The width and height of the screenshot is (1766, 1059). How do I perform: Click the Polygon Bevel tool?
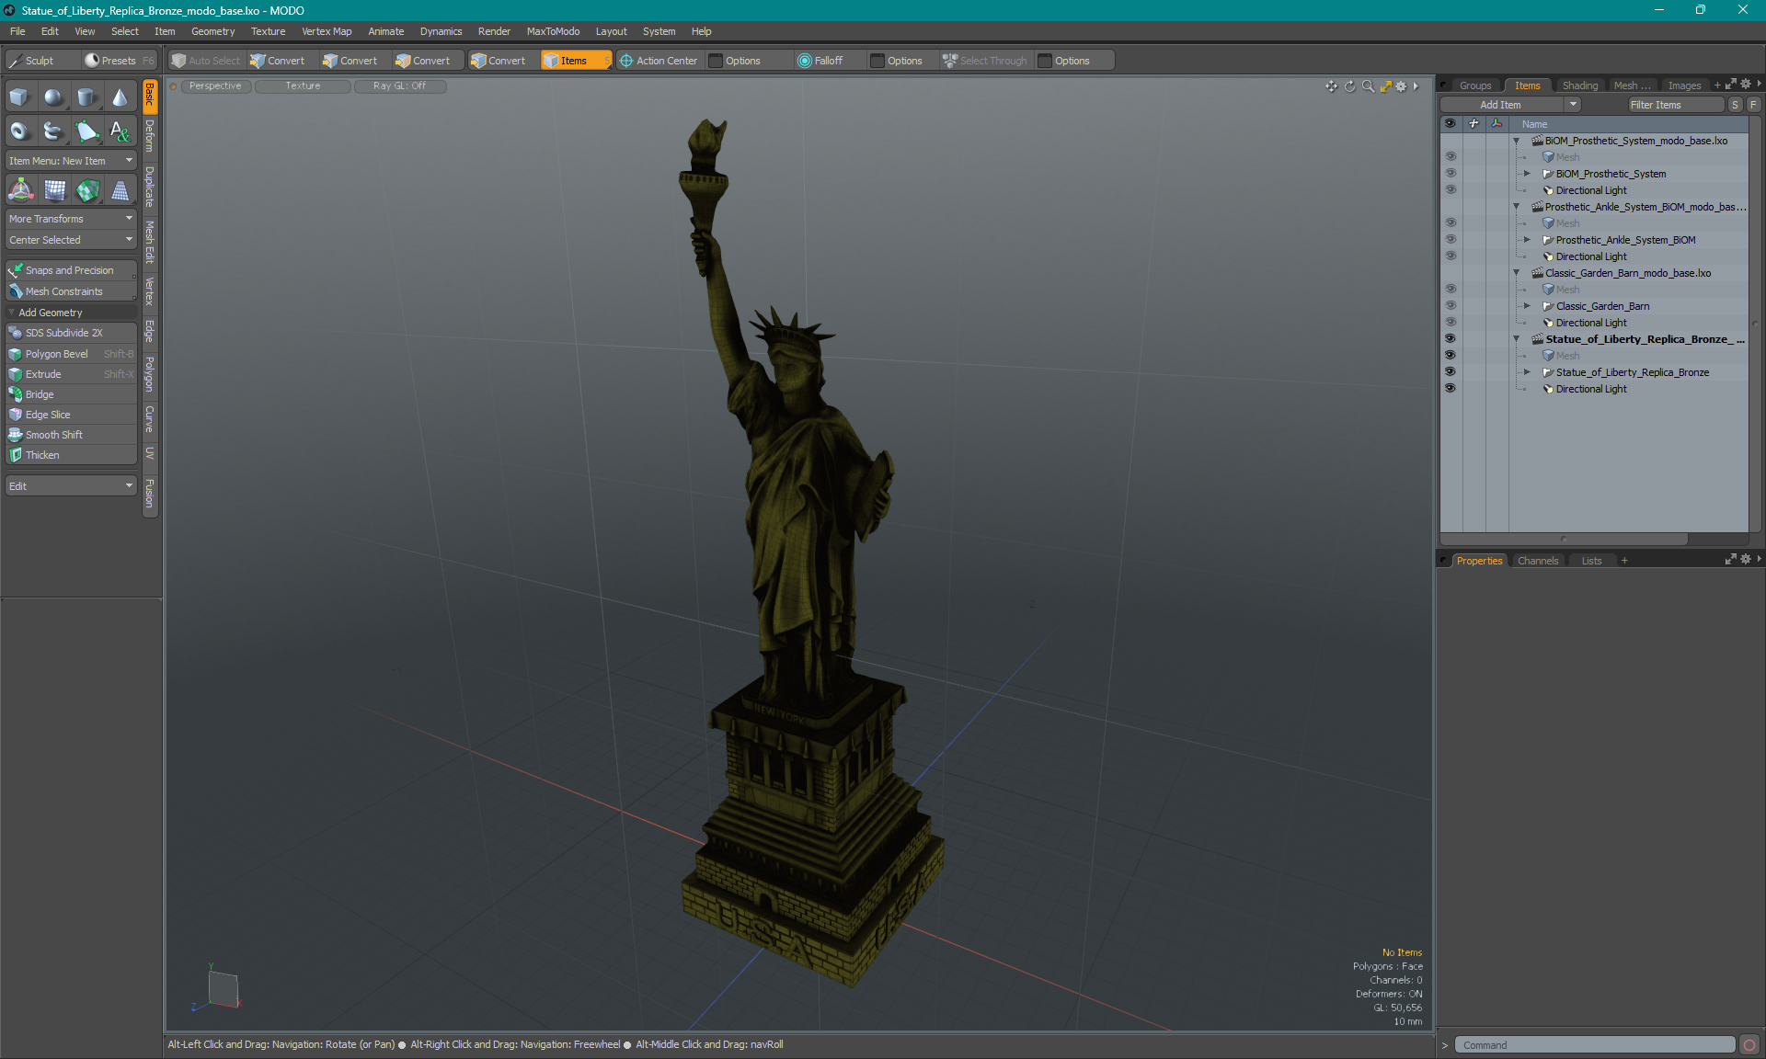(x=71, y=354)
